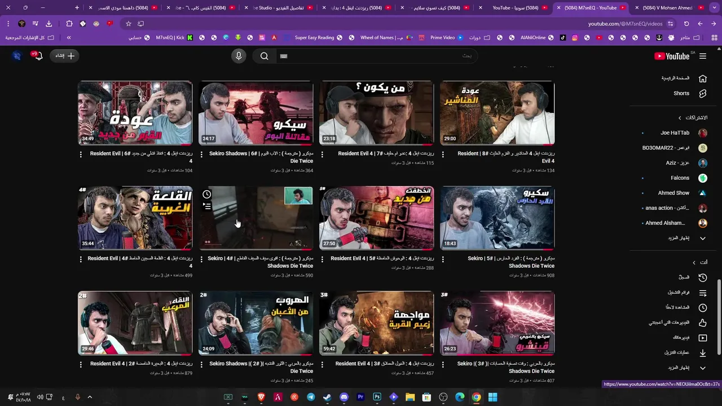Image resolution: width=722 pixels, height=406 pixels.
Task: Launch Premiere Pro from the taskbar
Action: click(360, 397)
